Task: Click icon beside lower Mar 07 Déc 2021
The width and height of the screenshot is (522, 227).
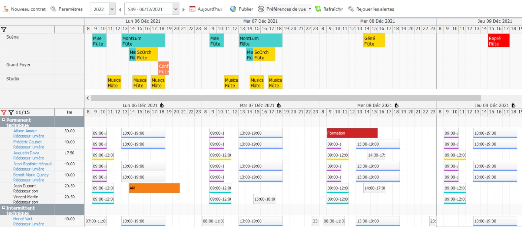Action: coord(279,105)
